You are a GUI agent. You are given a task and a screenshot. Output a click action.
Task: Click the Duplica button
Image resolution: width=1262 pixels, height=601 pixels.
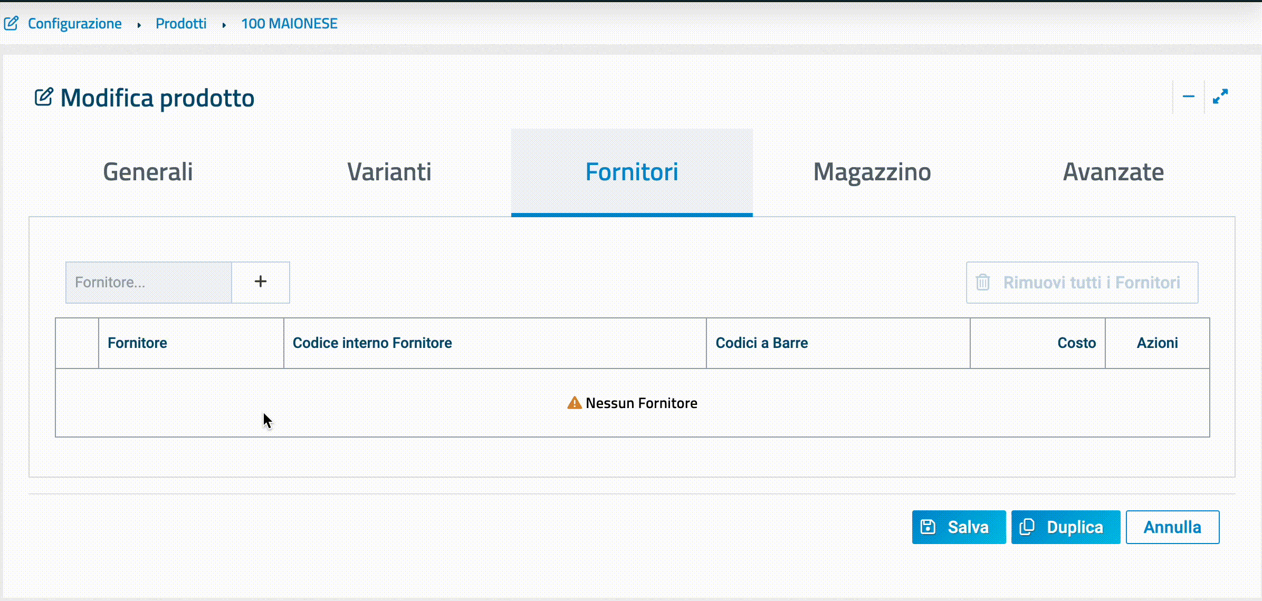coord(1066,527)
